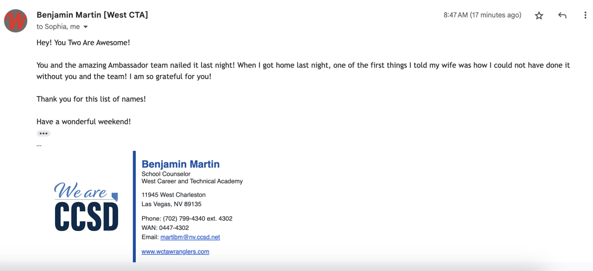Click the 11945 West Charleston address line

tap(173, 195)
